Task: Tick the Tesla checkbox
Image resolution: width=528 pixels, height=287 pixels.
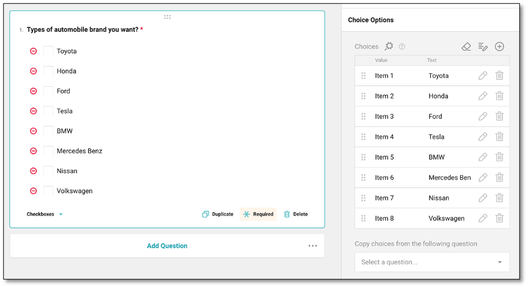Action: [48, 111]
